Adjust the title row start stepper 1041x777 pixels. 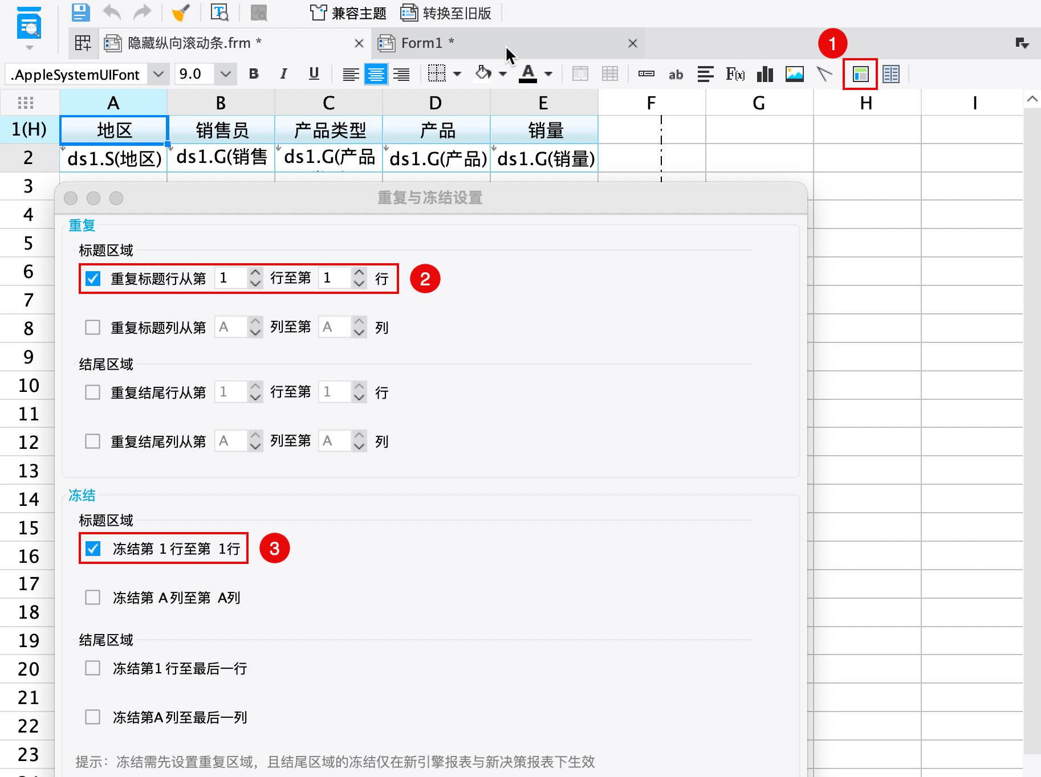point(255,278)
